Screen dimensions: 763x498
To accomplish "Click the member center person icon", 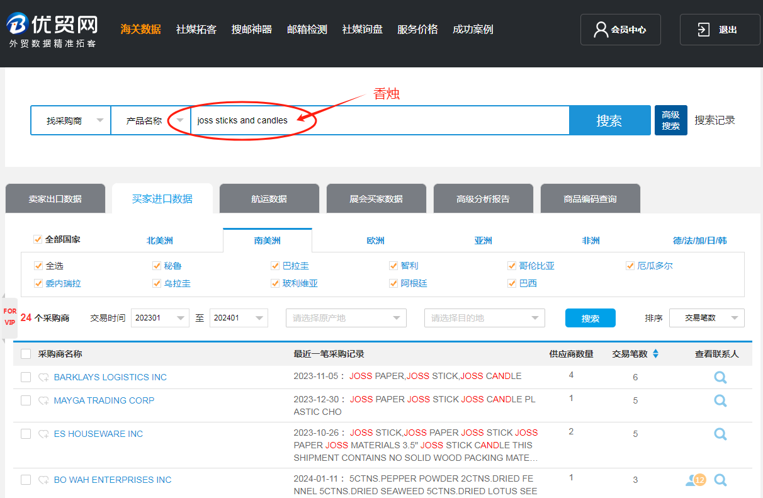I will (x=601, y=30).
